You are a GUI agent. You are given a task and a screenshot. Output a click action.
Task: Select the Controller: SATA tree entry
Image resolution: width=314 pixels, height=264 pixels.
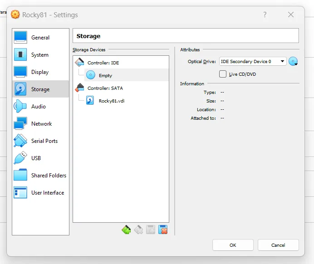click(x=121, y=88)
